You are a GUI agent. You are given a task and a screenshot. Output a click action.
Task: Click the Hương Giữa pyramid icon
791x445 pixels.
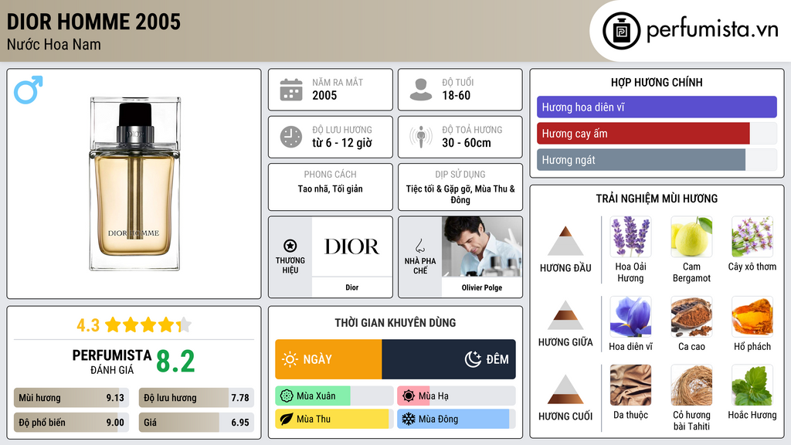pyautogui.click(x=565, y=316)
